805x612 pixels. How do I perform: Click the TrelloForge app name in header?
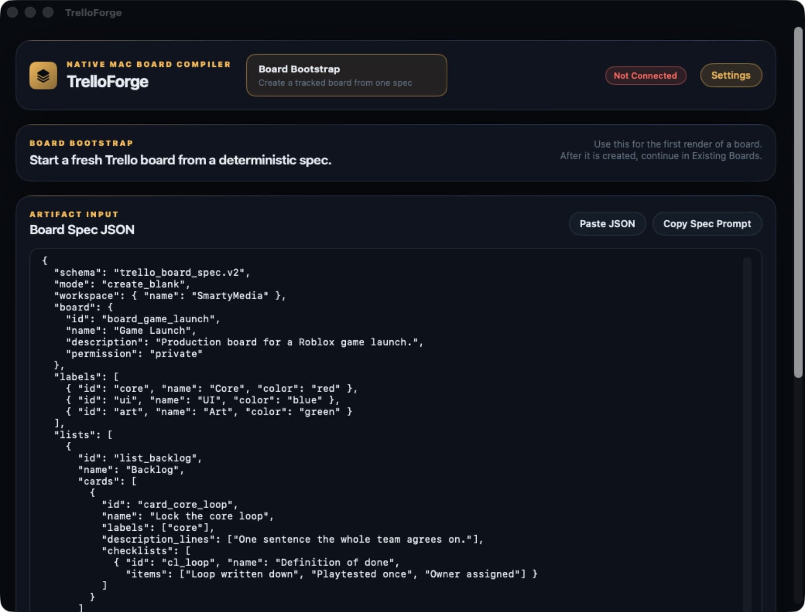(x=107, y=82)
